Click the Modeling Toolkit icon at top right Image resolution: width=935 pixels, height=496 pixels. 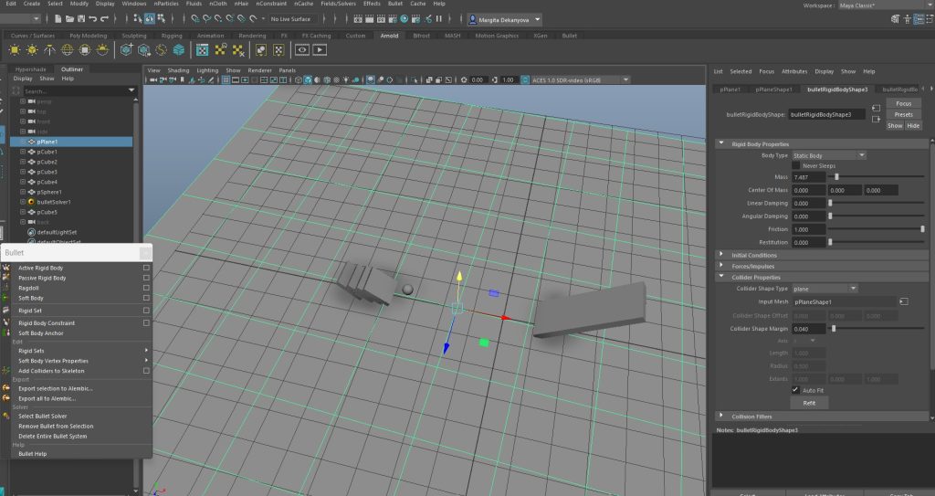[x=895, y=19]
